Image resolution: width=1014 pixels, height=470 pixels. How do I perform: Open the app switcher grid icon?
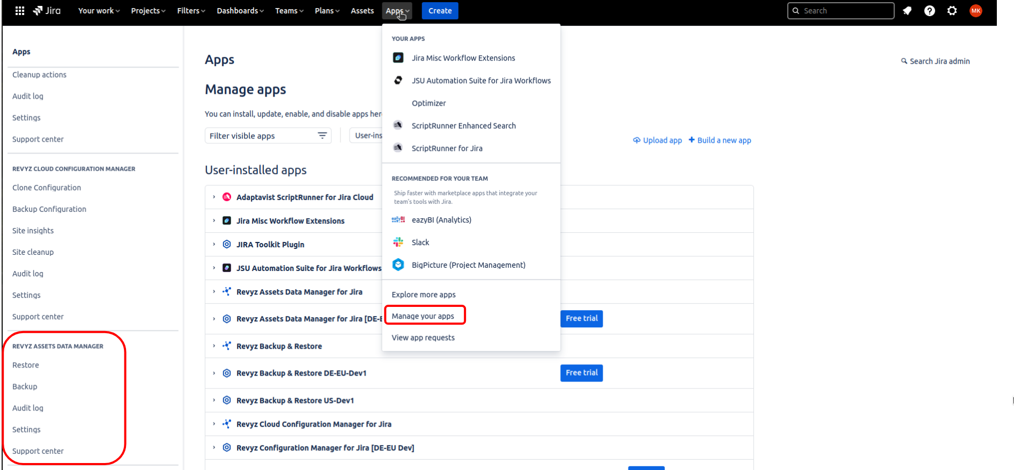[x=20, y=11]
